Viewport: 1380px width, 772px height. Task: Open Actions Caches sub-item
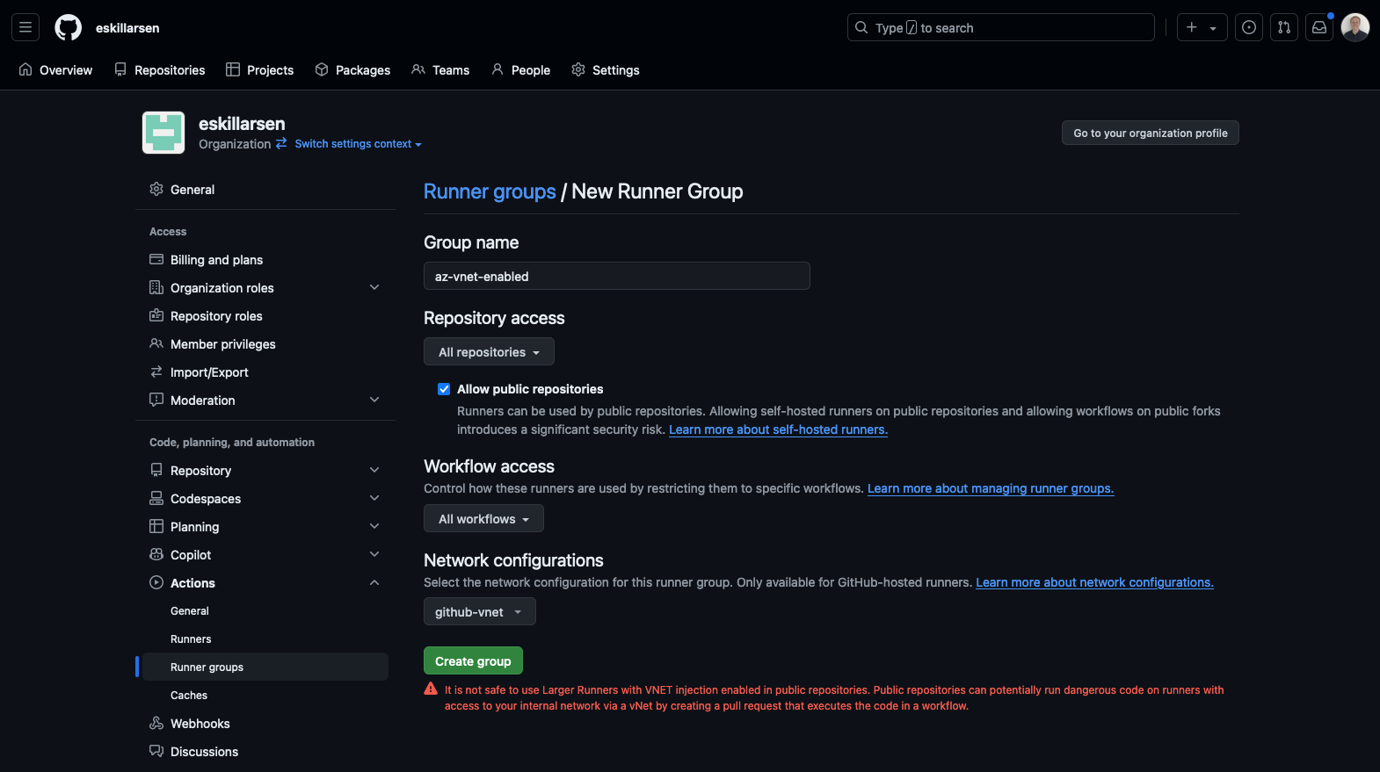(x=265, y=695)
